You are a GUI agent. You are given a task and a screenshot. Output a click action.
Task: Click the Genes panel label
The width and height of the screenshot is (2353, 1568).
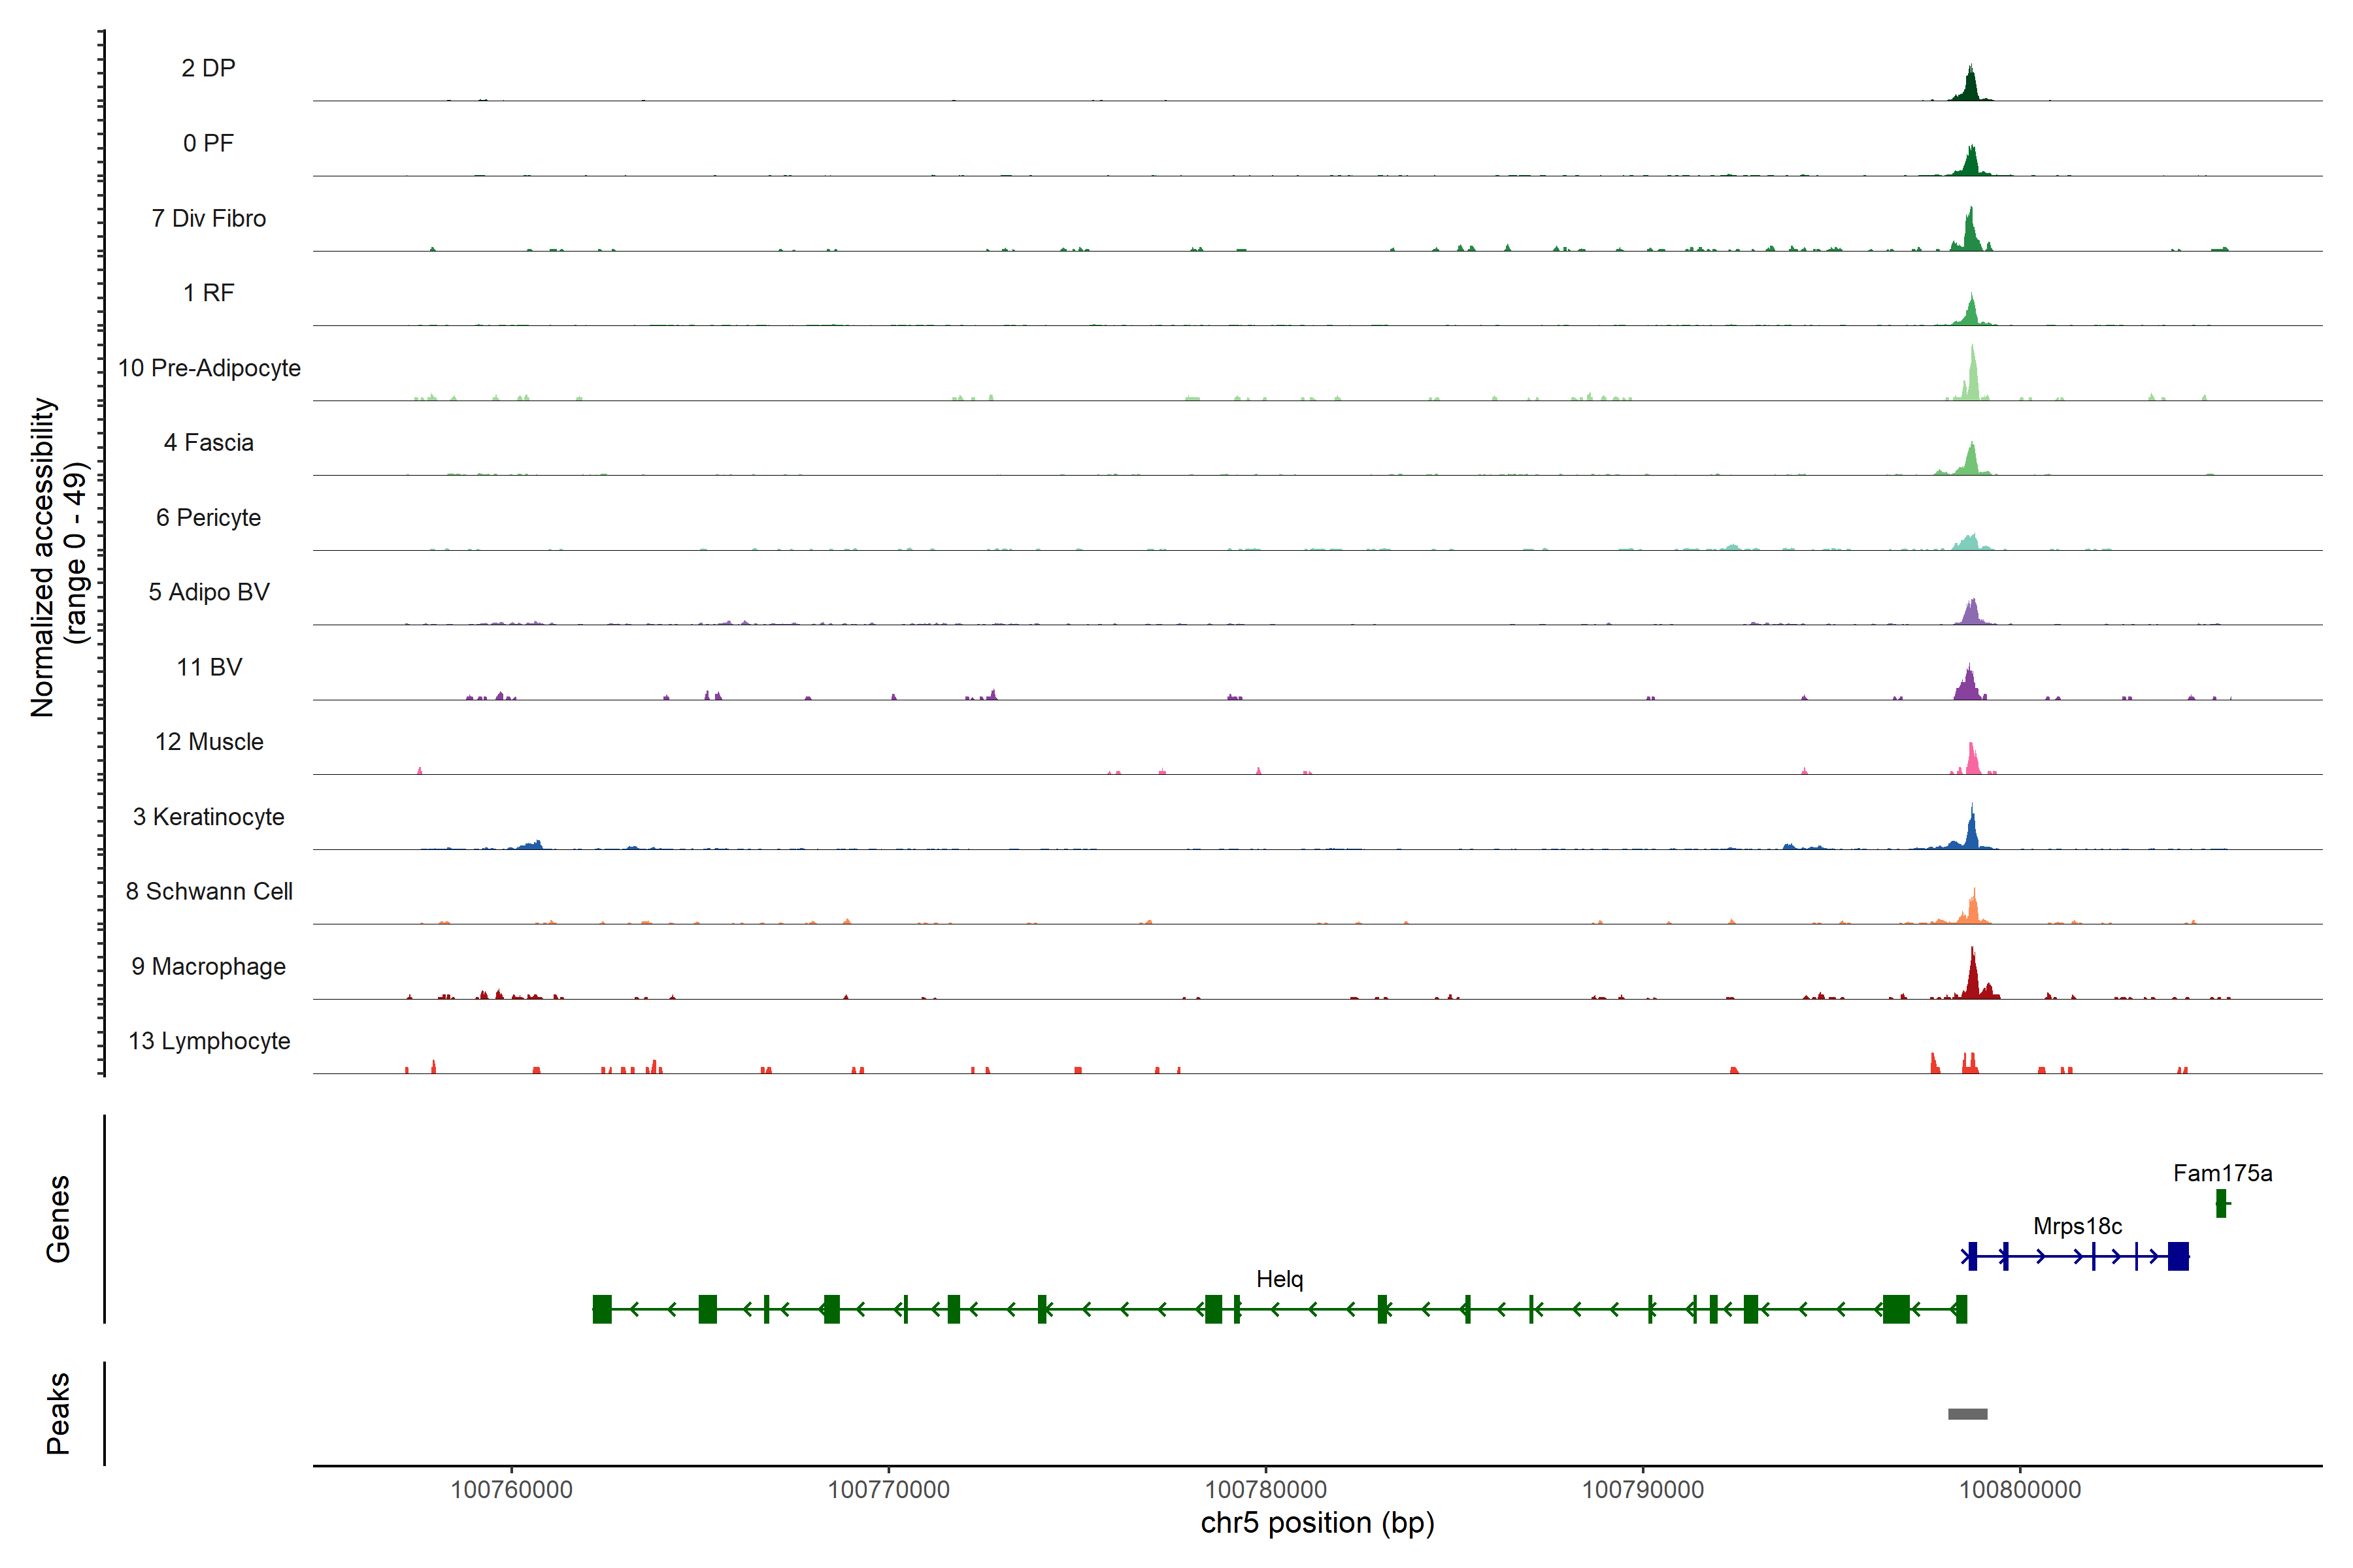(58, 1218)
